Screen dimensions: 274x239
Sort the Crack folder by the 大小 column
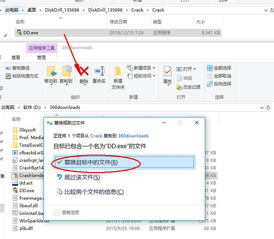tap(200, 22)
